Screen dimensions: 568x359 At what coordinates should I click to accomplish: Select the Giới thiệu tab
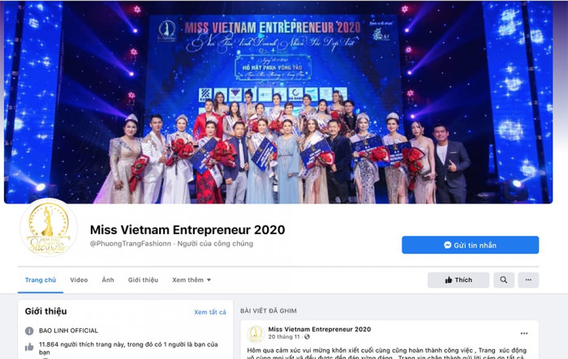tap(143, 280)
